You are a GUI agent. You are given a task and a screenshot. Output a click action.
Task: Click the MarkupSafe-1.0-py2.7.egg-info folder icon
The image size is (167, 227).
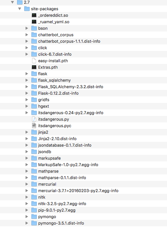click(34, 164)
